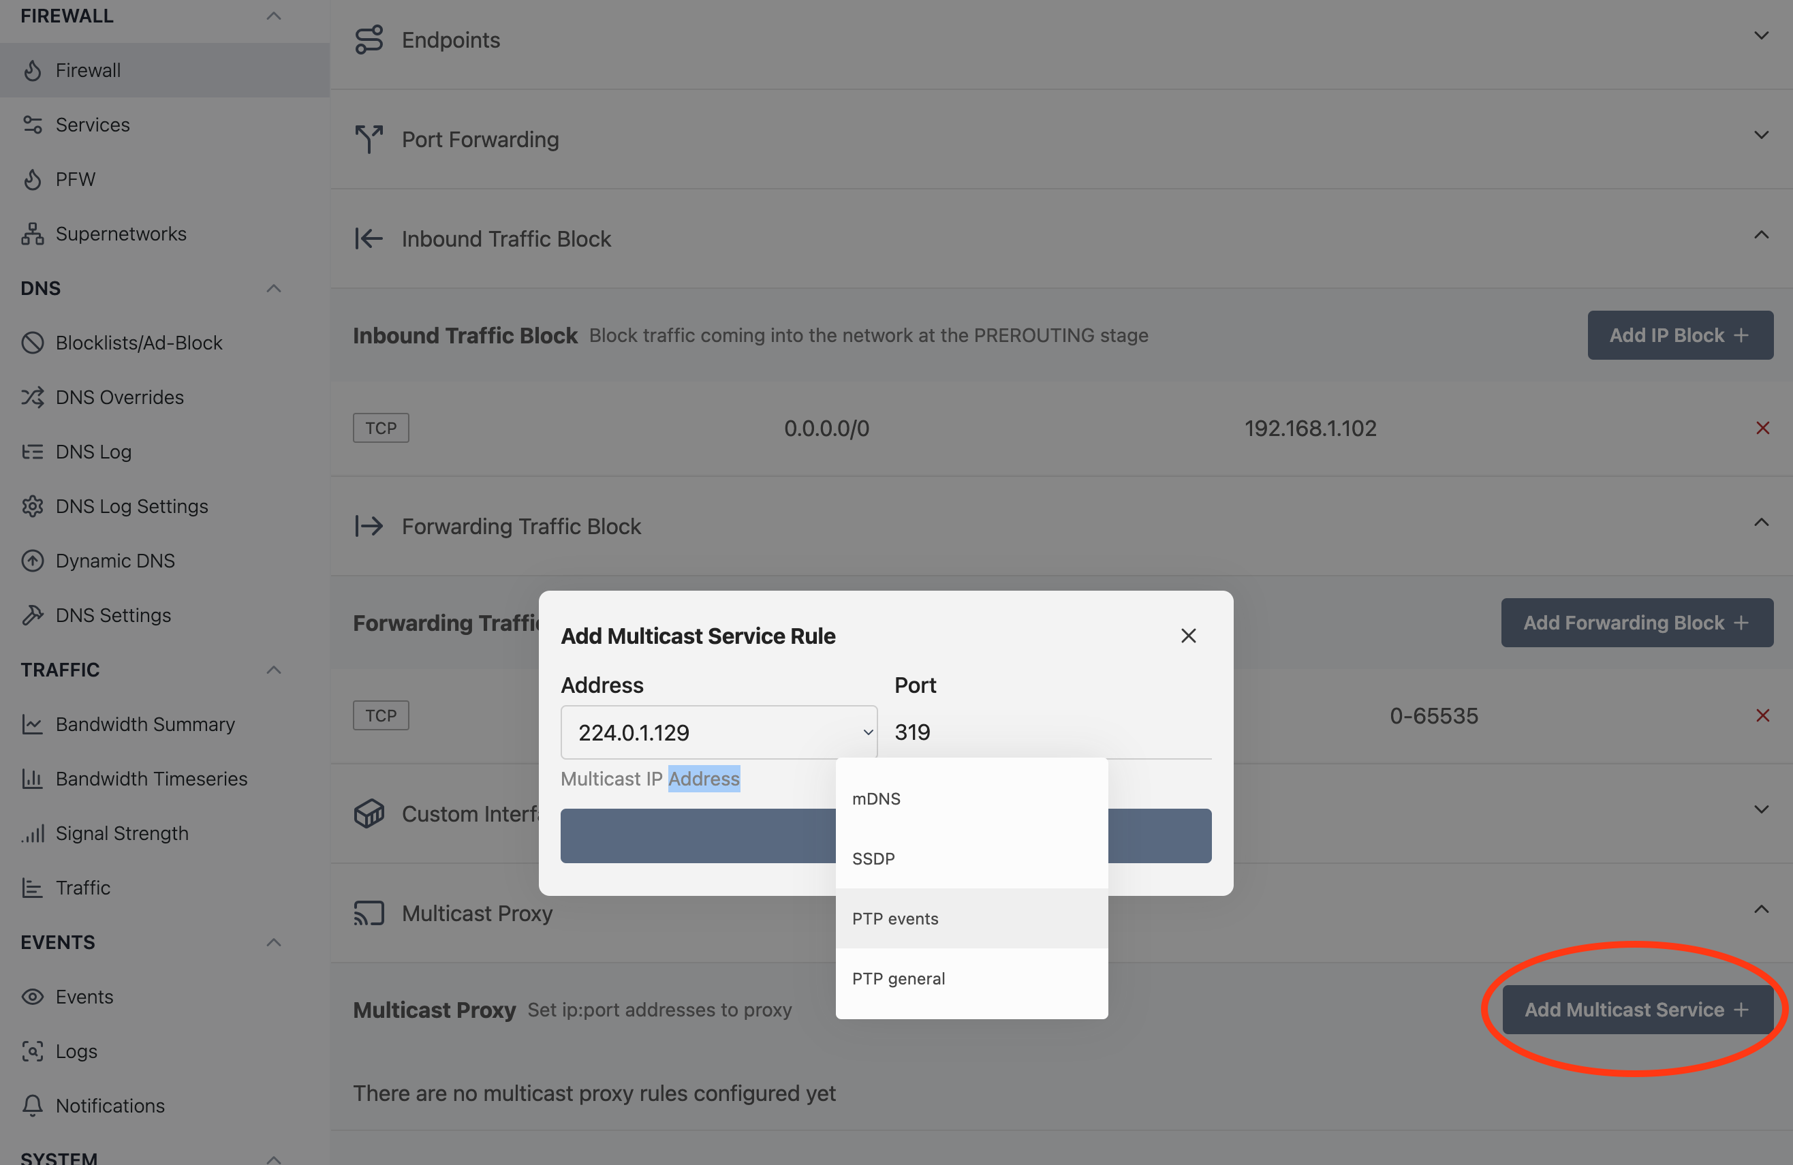Delete the 0-65535 forwarding block rule
This screenshot has height=1165, width=1793.
pyautogui.click(x=1762, y=715)
